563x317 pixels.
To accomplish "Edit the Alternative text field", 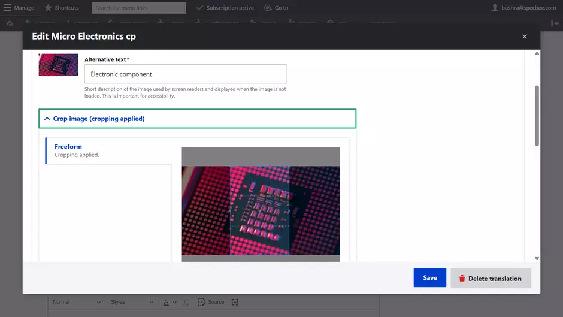I will coord(186,74).
